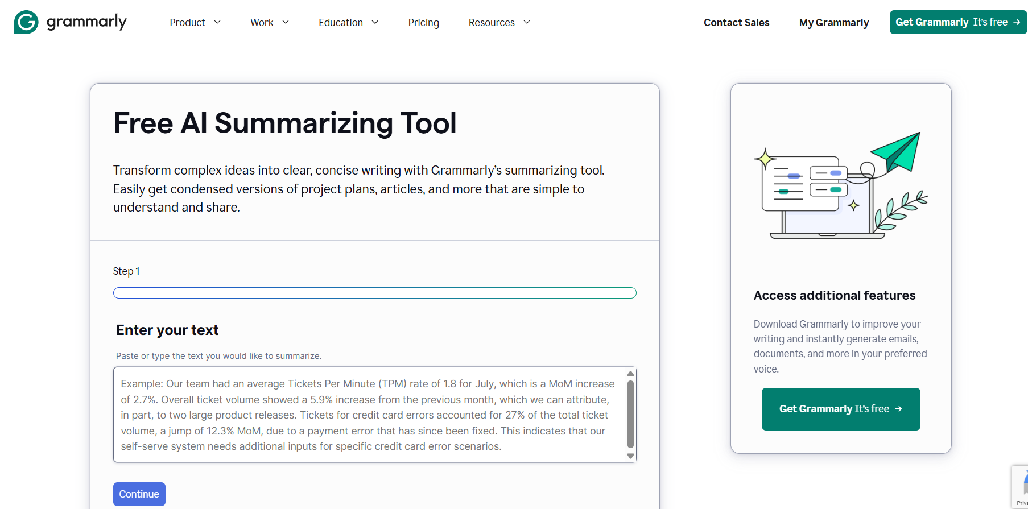1028x509 pixels.
Task: Click the Access additional features heading
Action: pos(835,295)
